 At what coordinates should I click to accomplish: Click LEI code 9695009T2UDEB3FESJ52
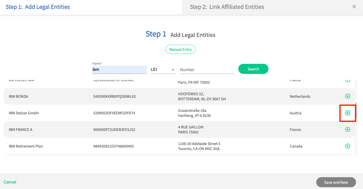tap(114, 130)
